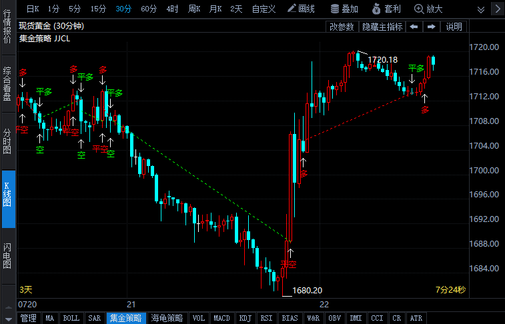Select the 60分 timeframe

coord(149,9)
